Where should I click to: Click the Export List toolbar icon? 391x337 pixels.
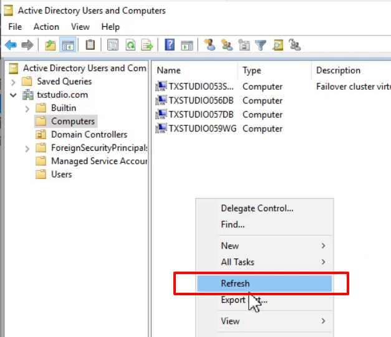147,45
